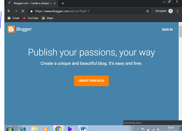Click the page vertical scrollbar thumb
The image size is (182, 131).
click(x=181, y=31)
